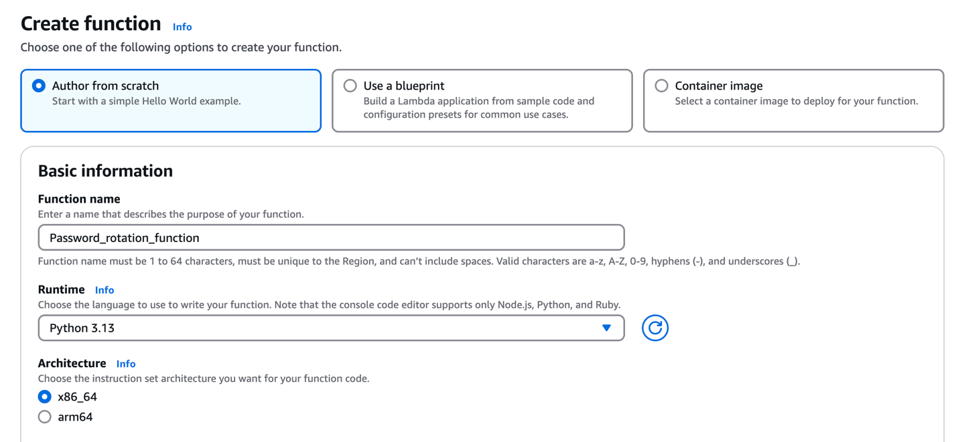This screenshot has height=442, width=958.
Task: Choose the x86_64 architecture option
Action: pyautogui.click(x=45, y=397)
